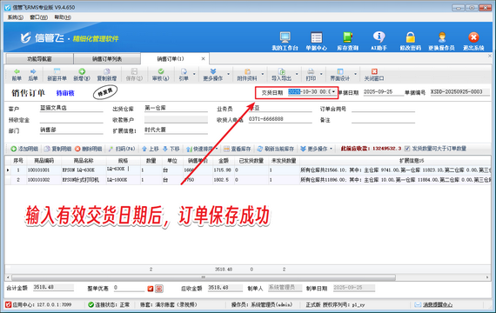The width and height of the screenshot is (496, 313).
Task: Expand the 更多操作 main toolbar dropdown
Action: coord(228,75)
